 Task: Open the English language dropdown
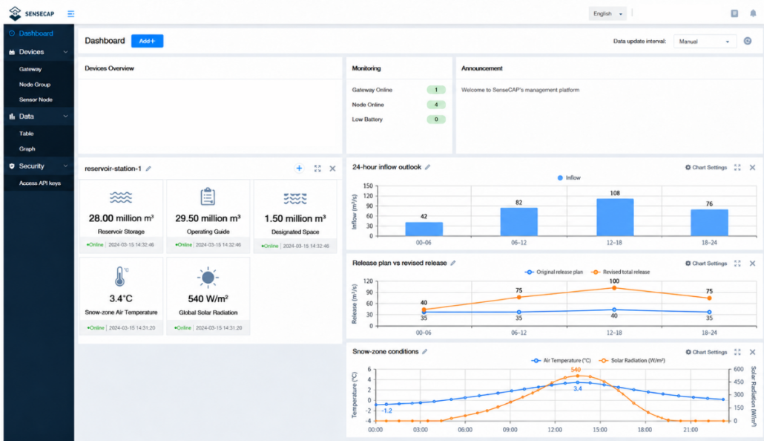click(607, 13)
